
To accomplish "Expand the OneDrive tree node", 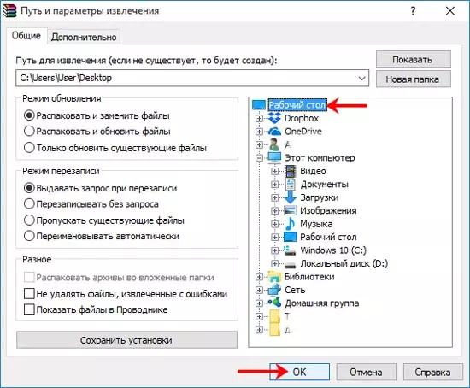I will (259, 132).
